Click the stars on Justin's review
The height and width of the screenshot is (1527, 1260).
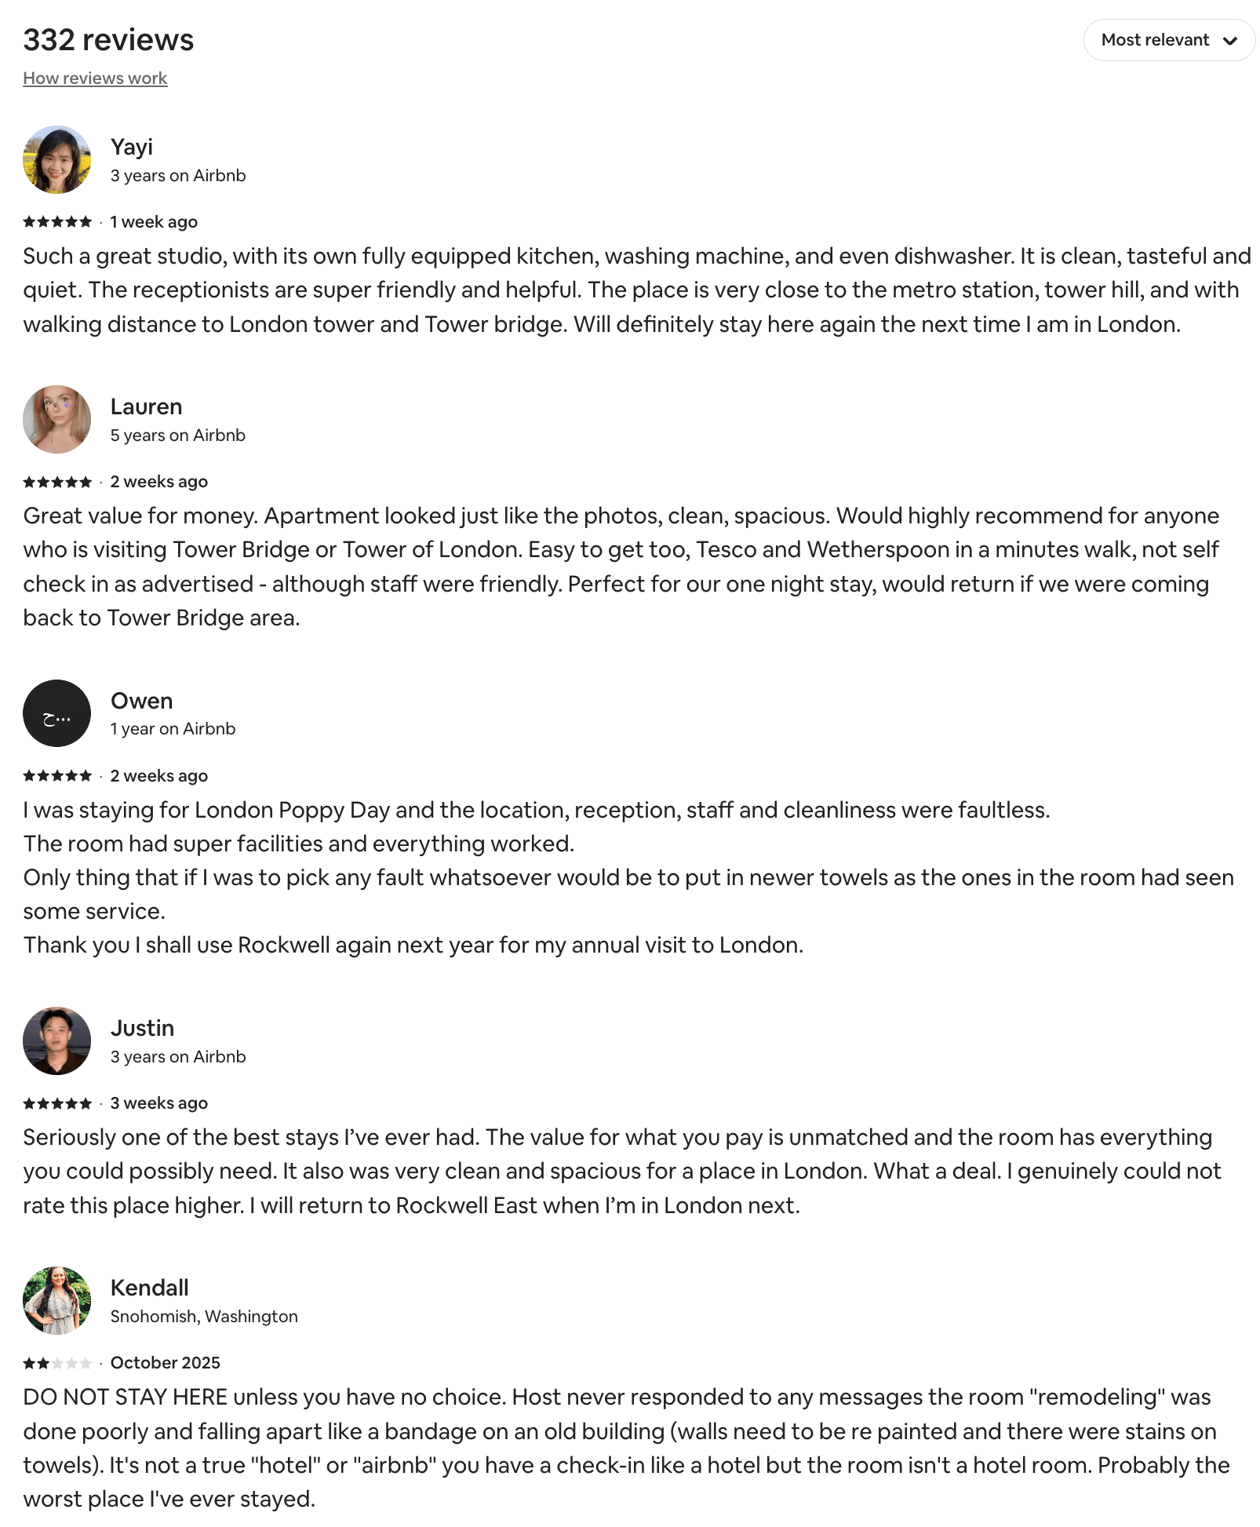click(x=57, y=1103)
